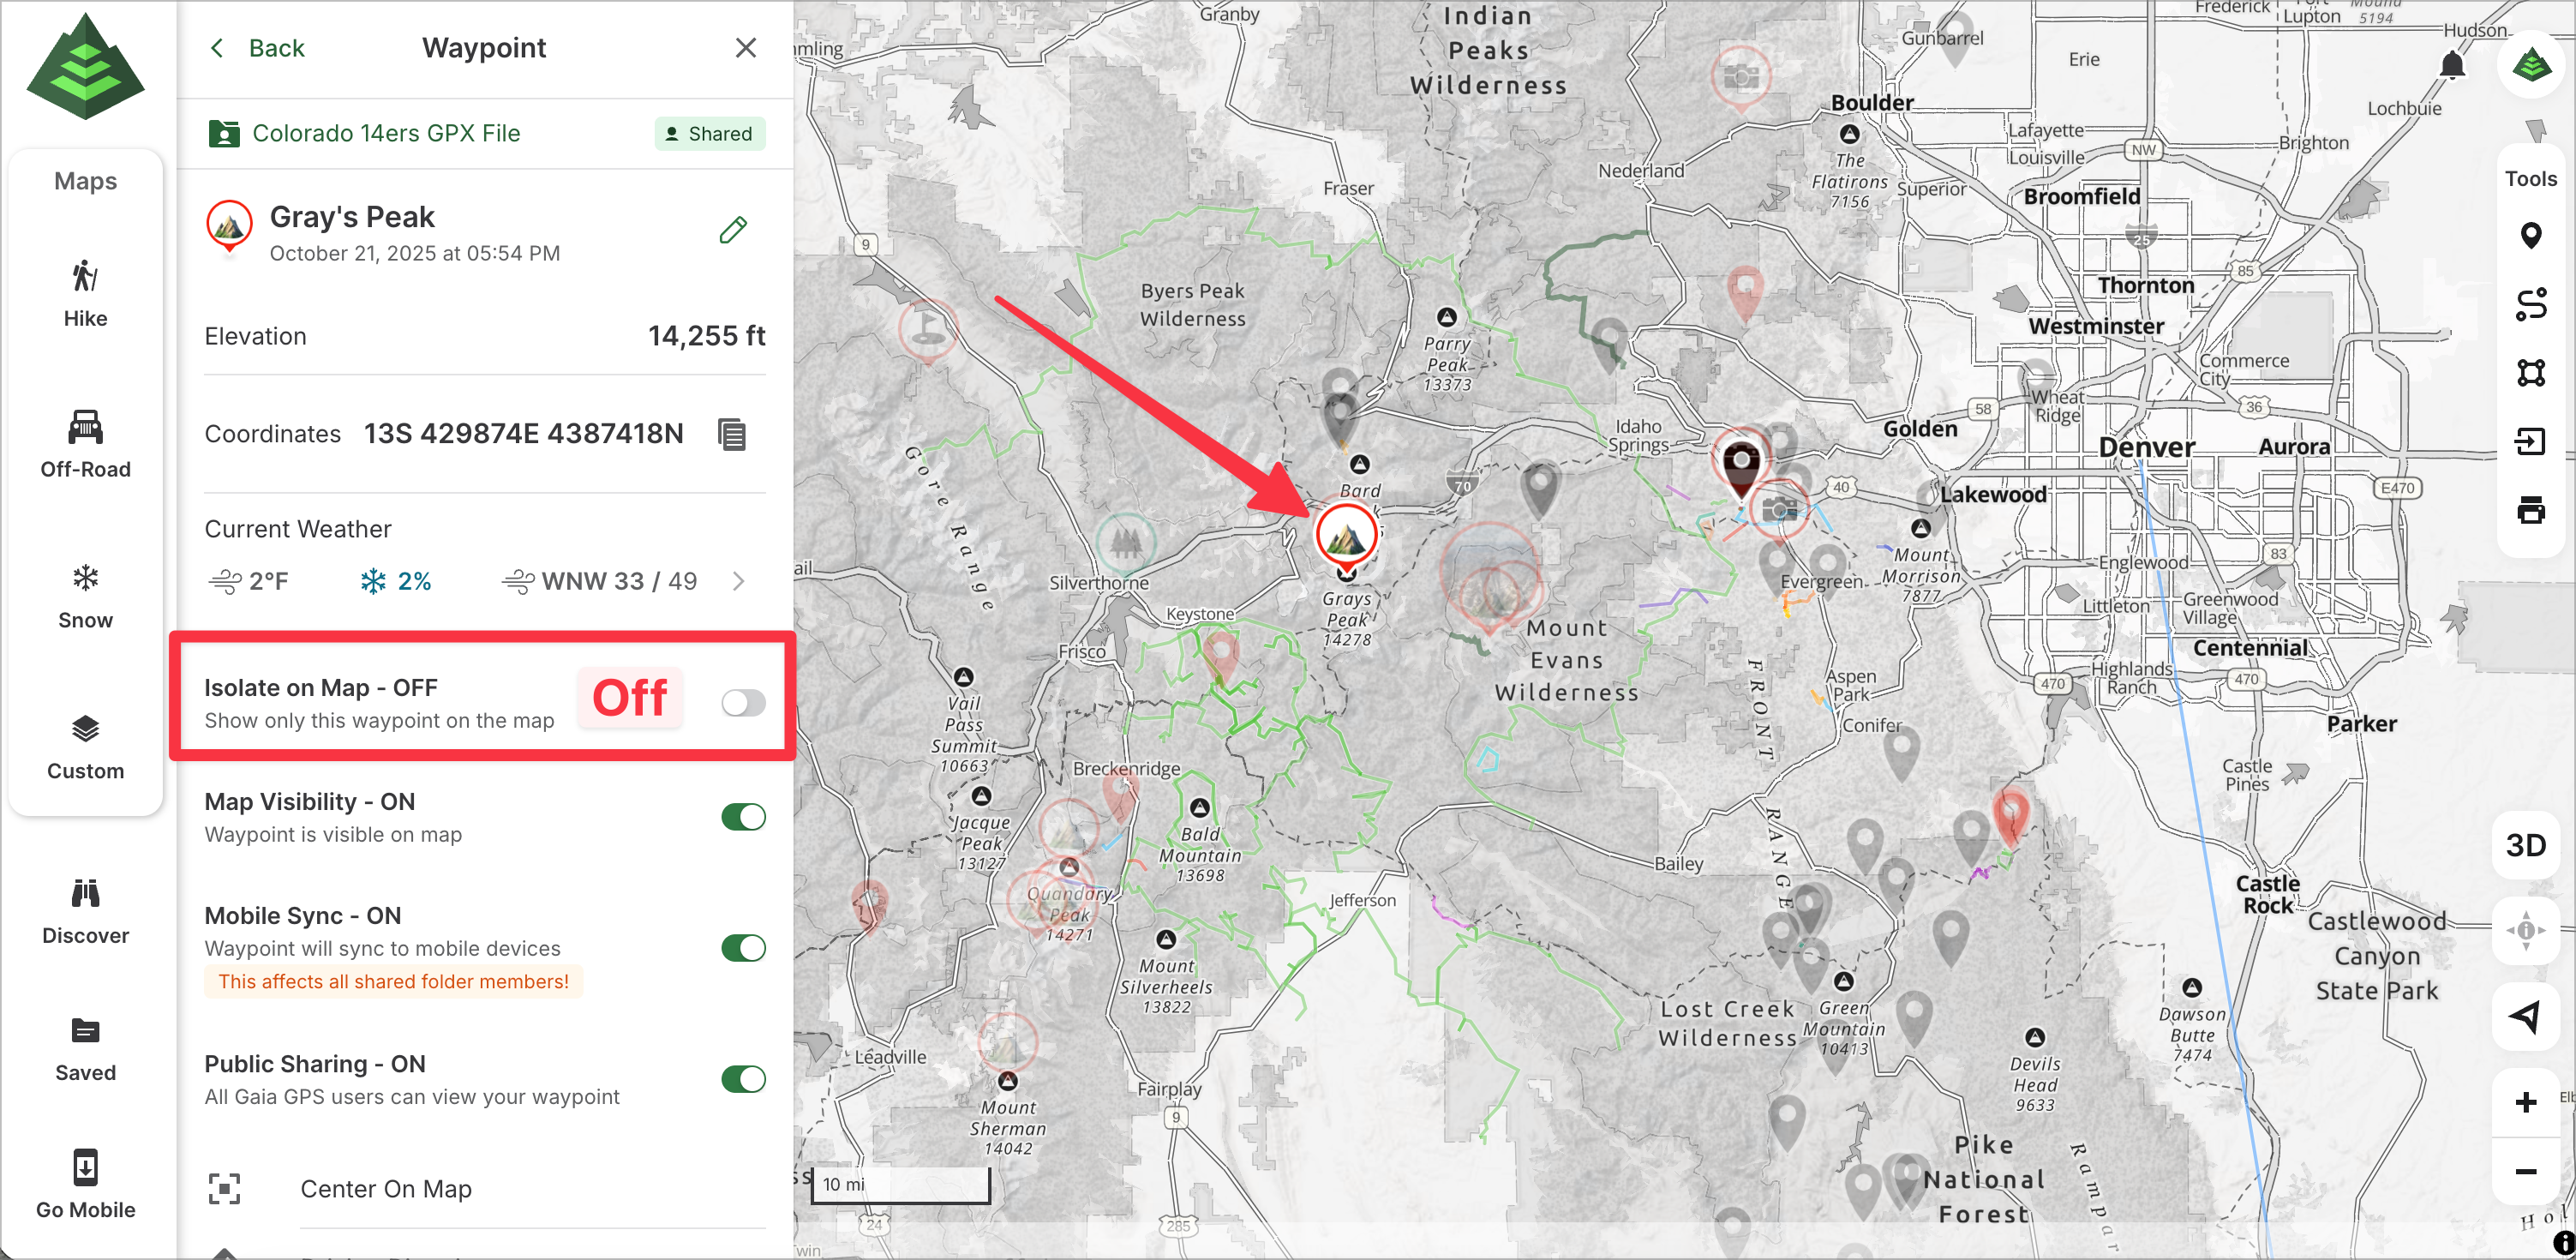Screen dimensions: 2576x1260
Task: Enable Isolate on Map toggle
Action: coord(743,703)
